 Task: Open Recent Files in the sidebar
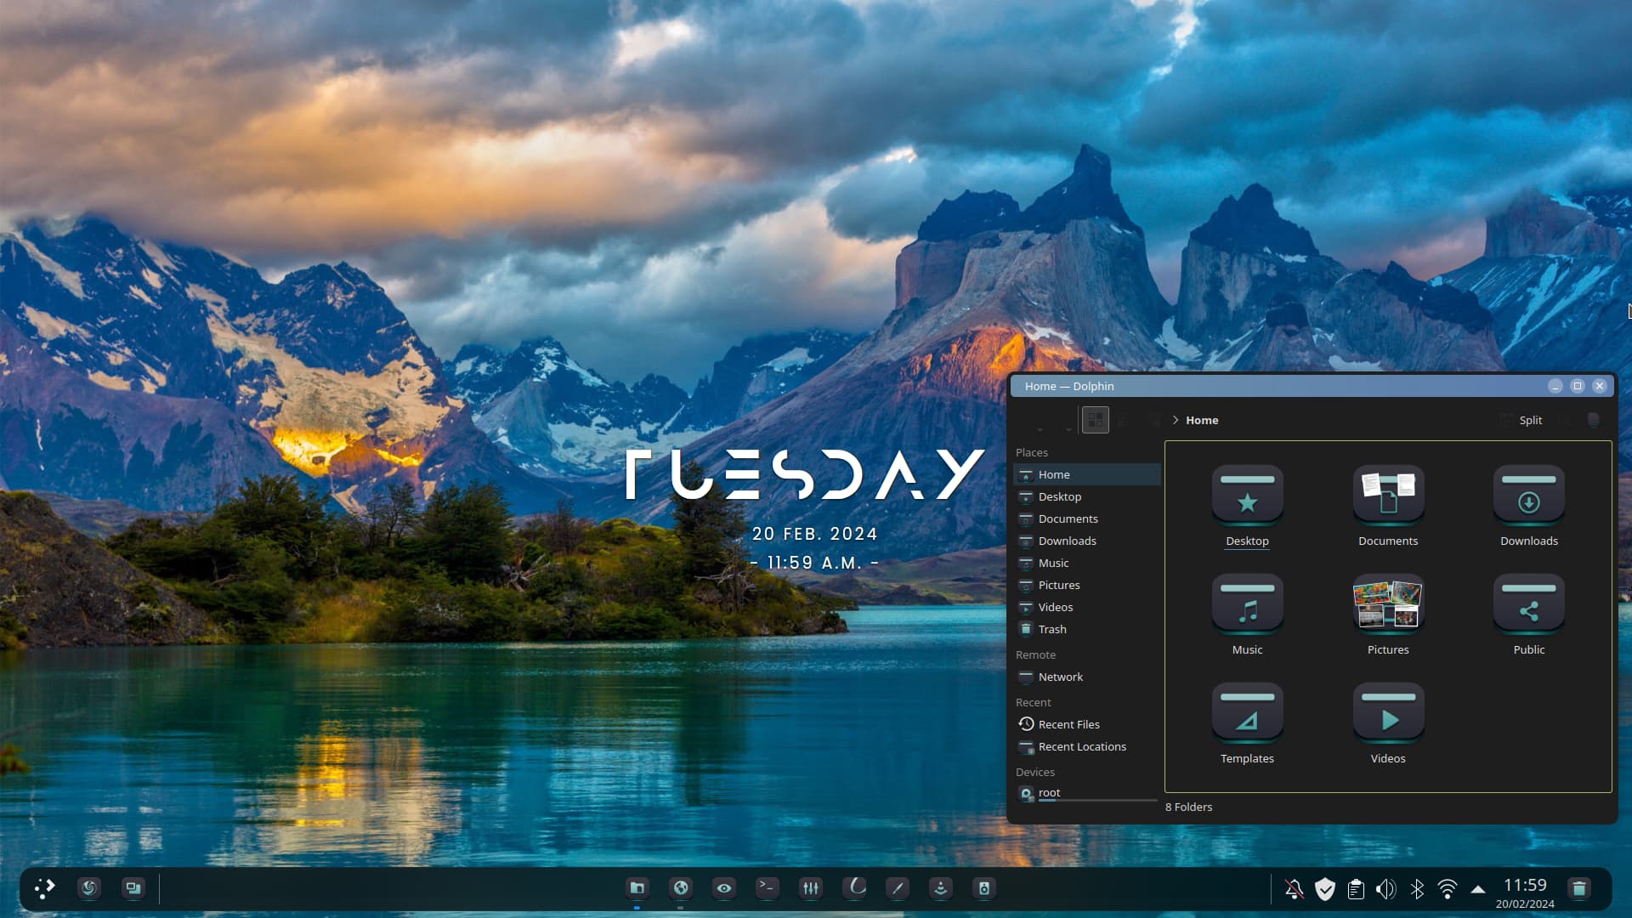click(x=1068, y=724)
